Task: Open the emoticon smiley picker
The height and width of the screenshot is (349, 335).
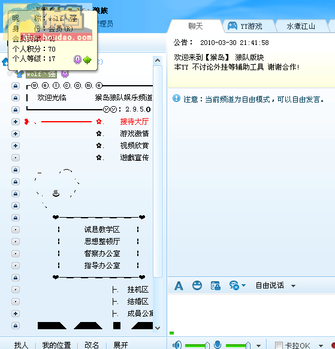Action: [x=197, y=285]
